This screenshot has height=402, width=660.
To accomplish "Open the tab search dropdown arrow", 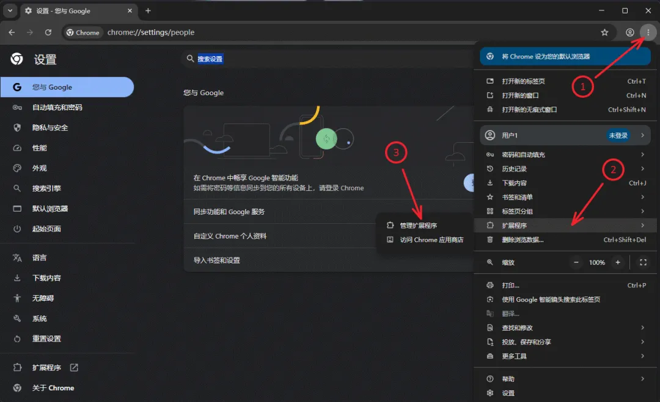I will pyautogui.click(x=10, y=11).
